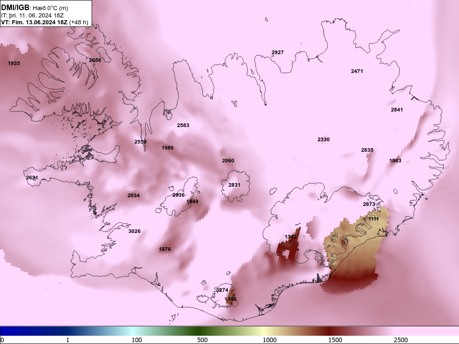Select the 1111 value in tan area
The width and height of the screenshot is (459, 344).
pyautogui.click(x=374, y=219)
